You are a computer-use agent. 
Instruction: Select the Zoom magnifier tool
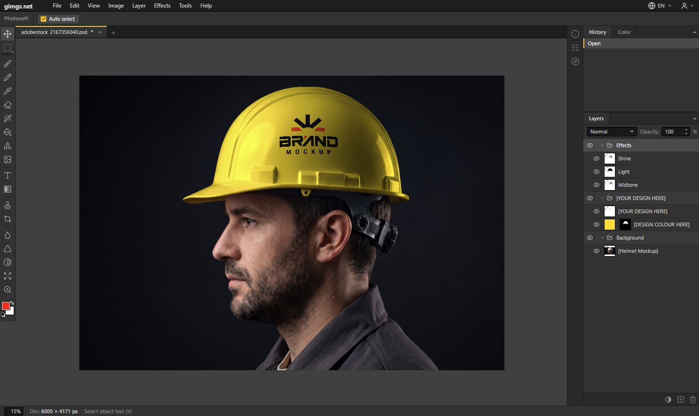click(x=8, y=290)
